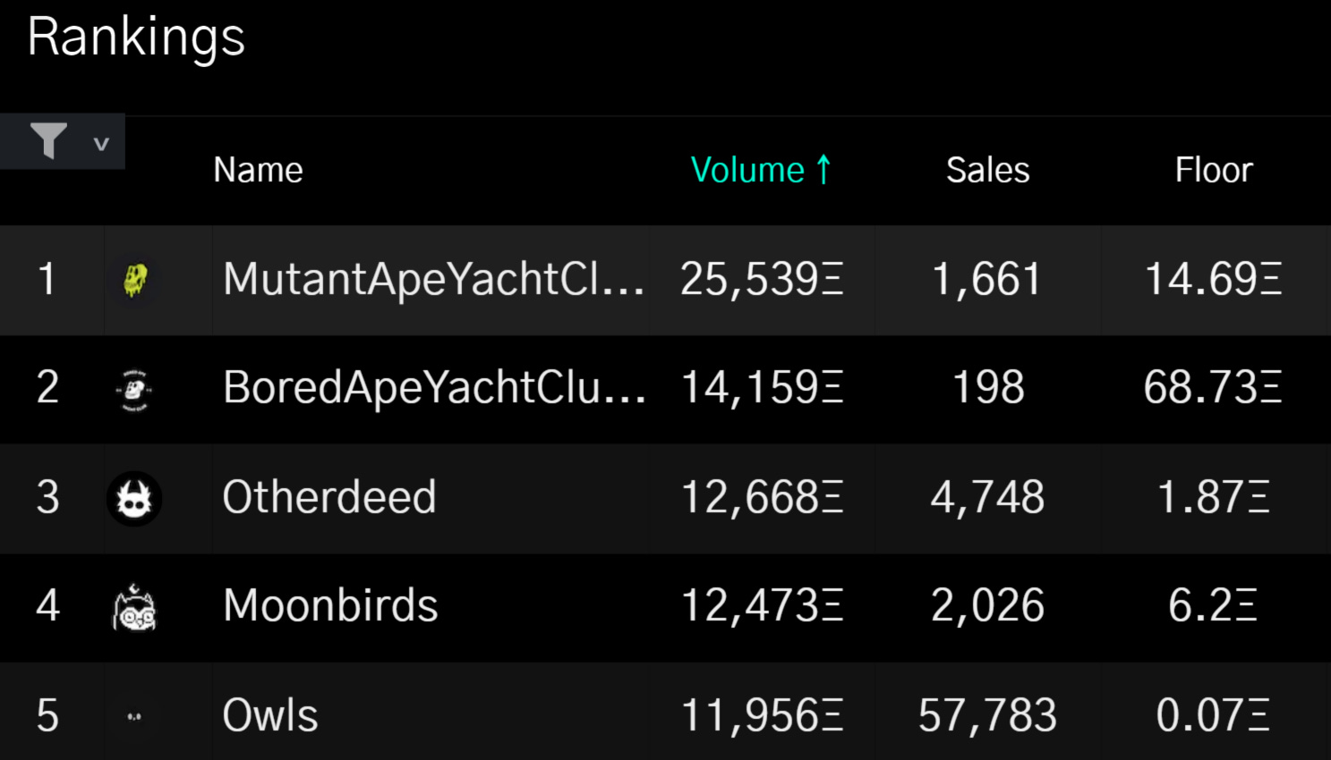Open the MutantApeYachtCl... collection name
Screen dimensions: 1331x760
click(433, 279)
